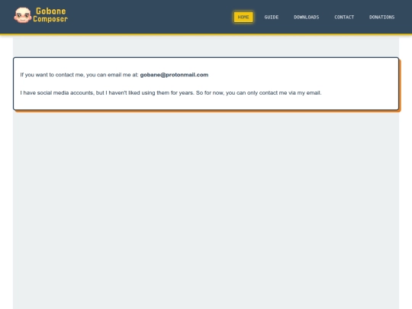Click the gobane@protonmail.com email address

[174, 75]
